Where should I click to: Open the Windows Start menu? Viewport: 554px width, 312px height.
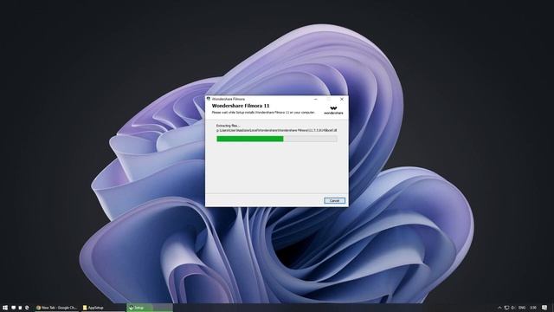click(x=5, y=308)
